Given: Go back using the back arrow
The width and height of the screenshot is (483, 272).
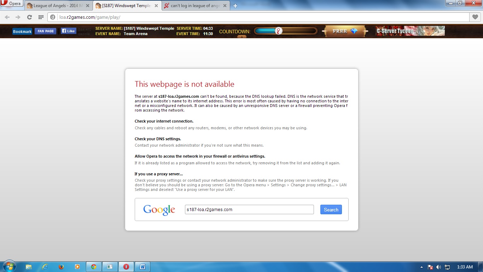Looking at the screenshot, I should click(7, 17).
